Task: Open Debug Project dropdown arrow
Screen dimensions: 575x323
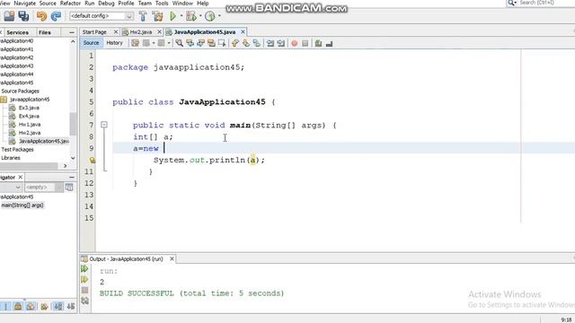Action: coord(200,16)
